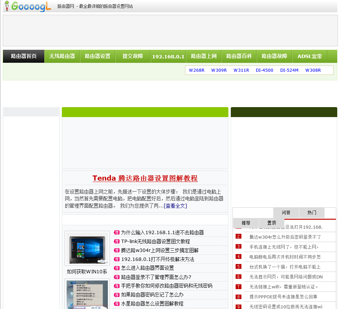This screenshot has height=309, width=340.
Task: Click rank number 5 red badge
Action: pyautogui.click(x=239, y=266)
